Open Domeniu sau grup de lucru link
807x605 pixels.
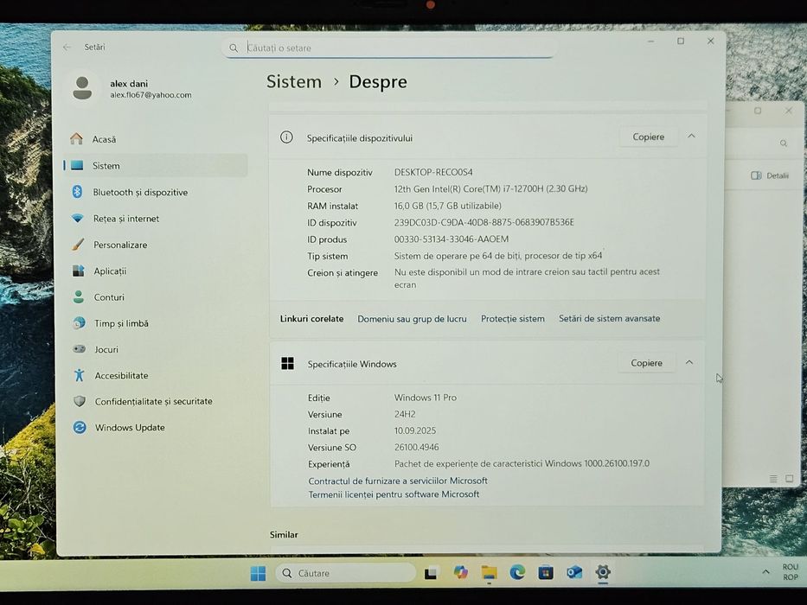[412, 319]
